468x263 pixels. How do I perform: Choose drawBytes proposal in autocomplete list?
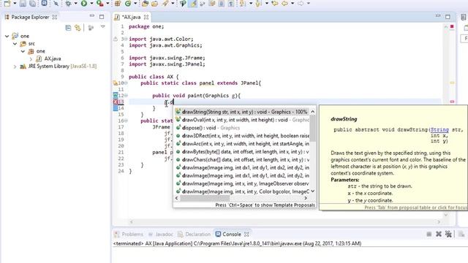tap(242, 152)
